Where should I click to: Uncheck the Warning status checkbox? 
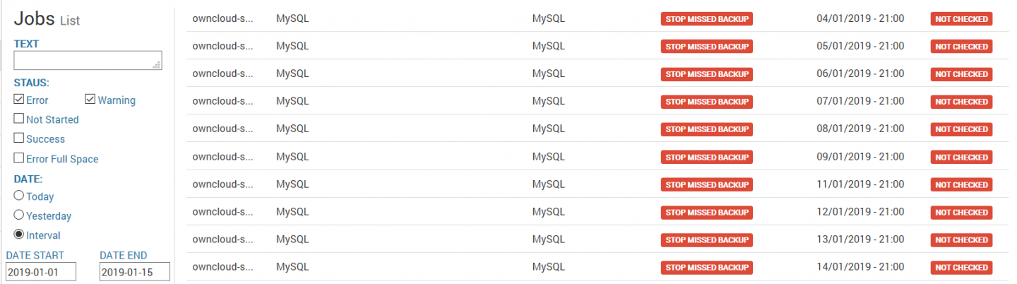point(90,100)
